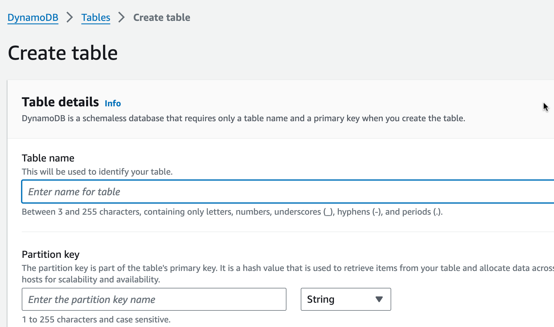The width and height of the screenshot is (554, 327).
Task: Click the identify your table hint text
Action: tap(97, 172)
